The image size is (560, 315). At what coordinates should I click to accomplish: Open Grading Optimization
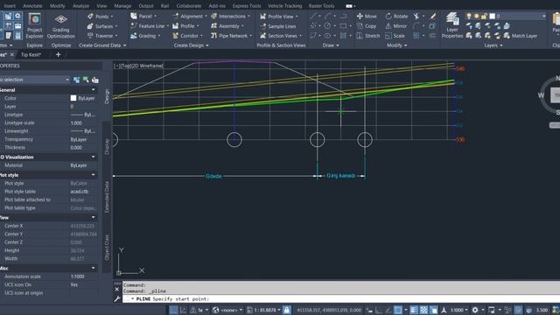60,25
